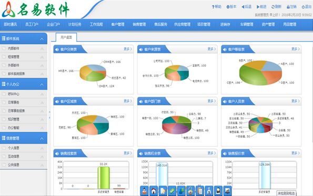Image resolution: width=313 pixels, height=196 pixels.
Task: Click the blue-green users icon in bottom dock
Action: click(181, 191)
